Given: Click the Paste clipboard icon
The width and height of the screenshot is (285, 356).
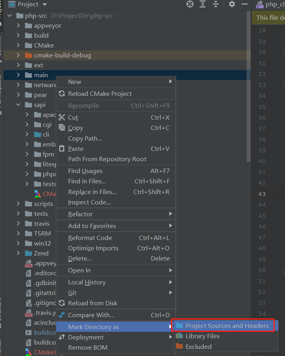Looking at the screenshot, I should tap(62, 148).
